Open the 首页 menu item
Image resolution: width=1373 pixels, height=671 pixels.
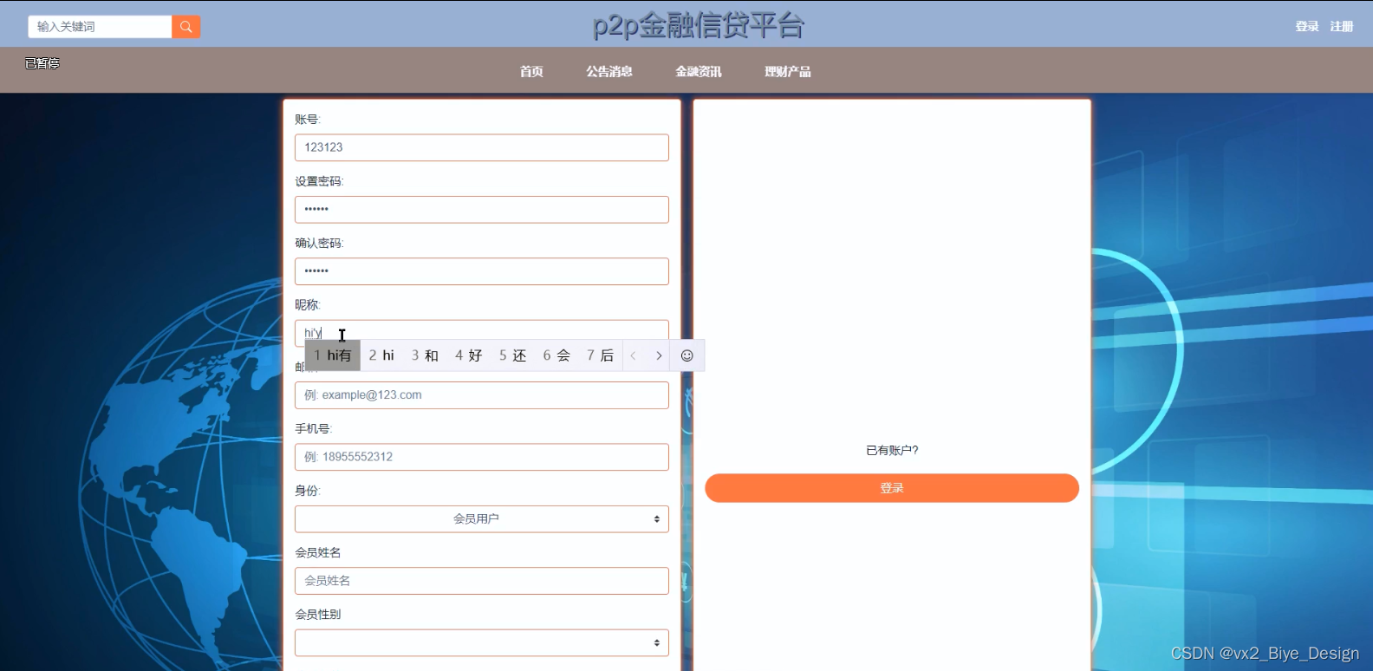pyautogui.click(x=531, y=71)
